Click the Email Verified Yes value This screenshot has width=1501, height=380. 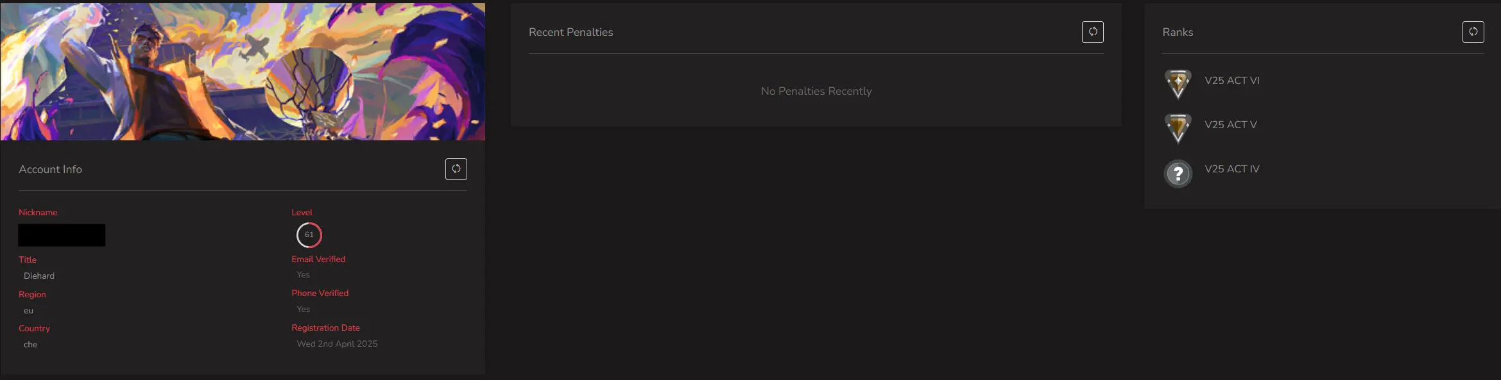pos(303,275)
